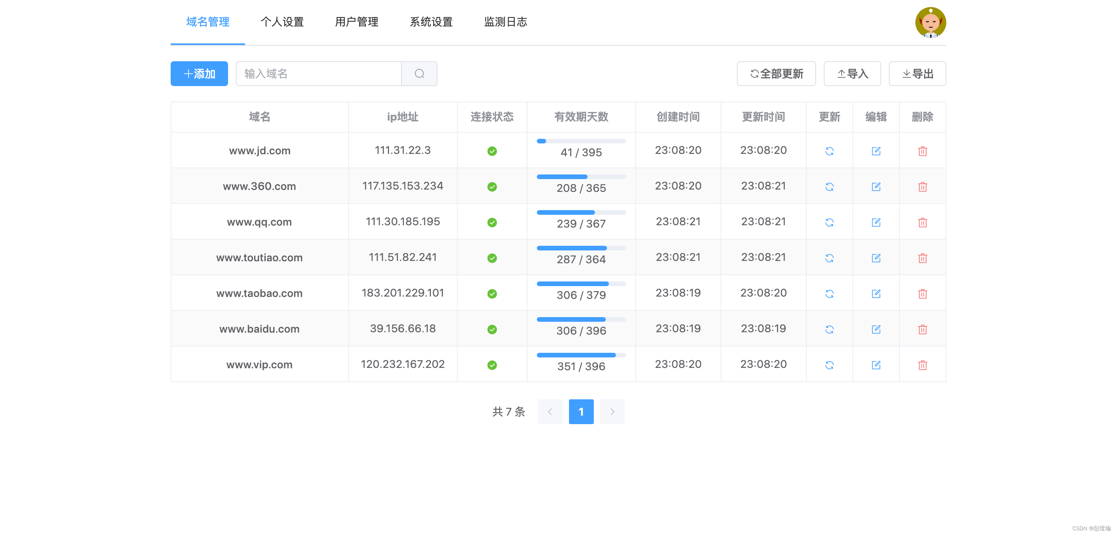Screen dimensions: 1117x535
Task: Click the 287 / 364 days value
Action: [581, 260]
